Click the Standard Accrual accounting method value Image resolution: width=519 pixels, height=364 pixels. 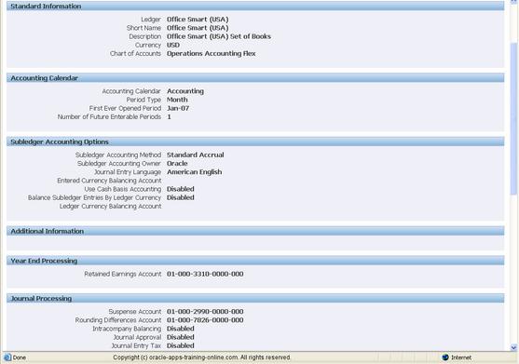click(196, 155)
